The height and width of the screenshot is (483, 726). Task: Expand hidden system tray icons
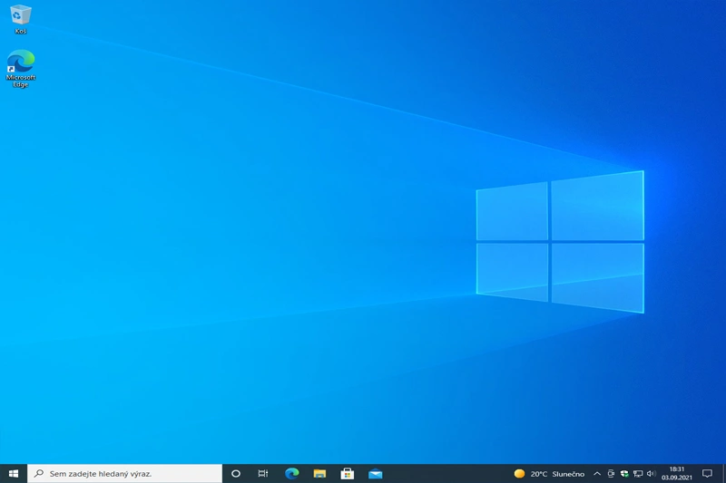(597, 473)
